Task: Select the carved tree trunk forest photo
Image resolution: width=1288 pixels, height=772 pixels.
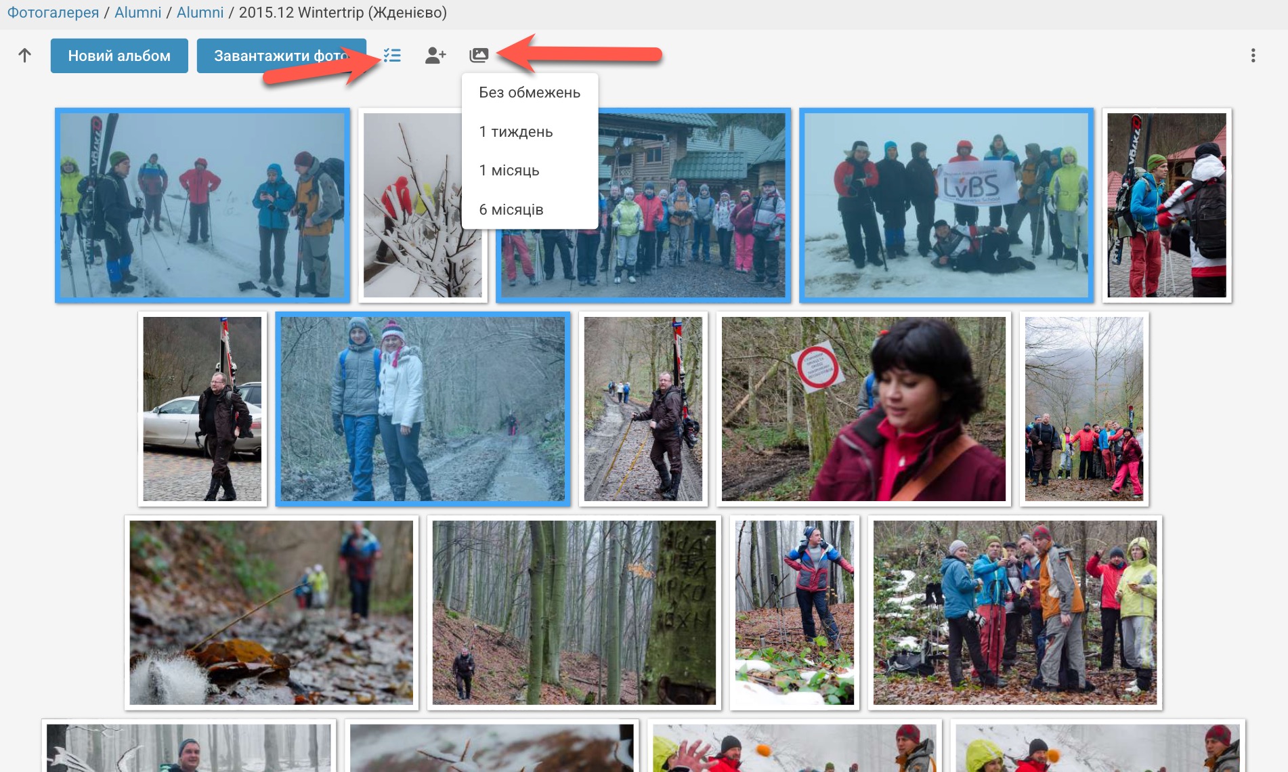Action: click(x=574, y=612)
